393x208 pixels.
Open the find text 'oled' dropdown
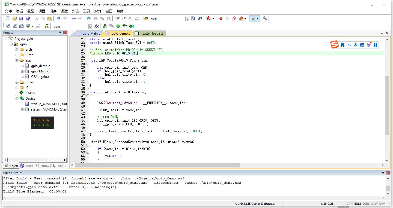187,19
